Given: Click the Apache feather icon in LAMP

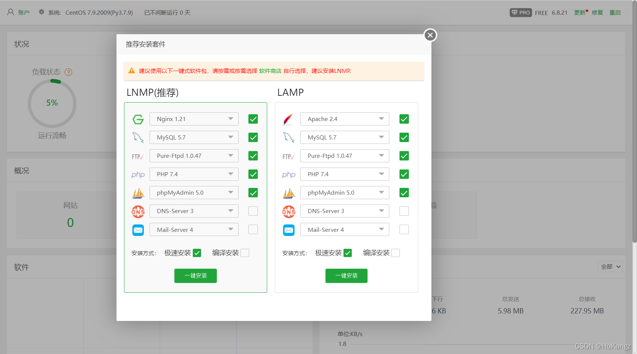Looking at the screenshot, I should pyautogui.click(x=289, y=120).
